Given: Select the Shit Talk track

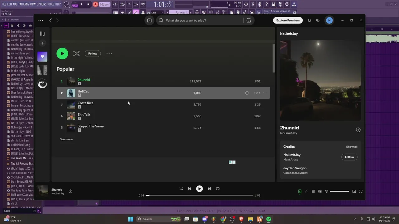Looking at the screenshot, I should point(163,116).
